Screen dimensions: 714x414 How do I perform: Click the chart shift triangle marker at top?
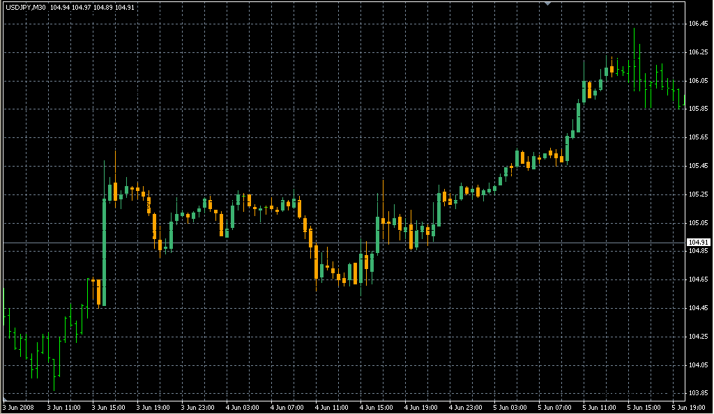click(x=548, y=3)
